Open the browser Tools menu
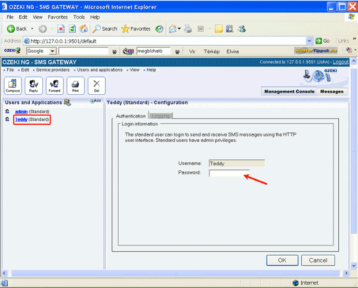Image resolution: width=358 pixels, height=288 pixels. pos(79,17)
